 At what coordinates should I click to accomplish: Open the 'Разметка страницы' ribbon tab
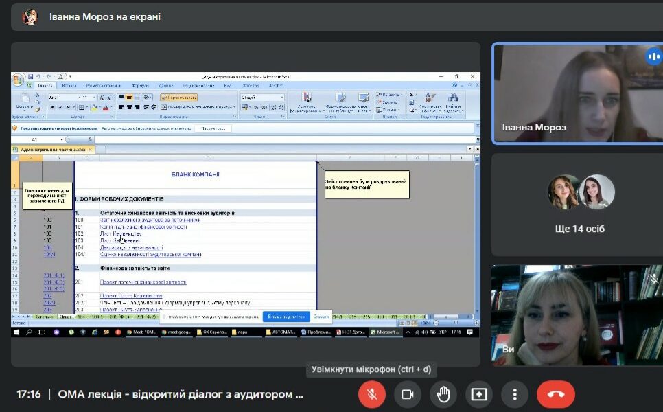tap(103, 85)
